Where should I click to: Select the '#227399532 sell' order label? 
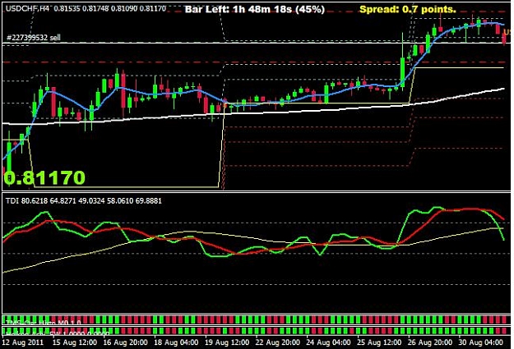[34, 38]
